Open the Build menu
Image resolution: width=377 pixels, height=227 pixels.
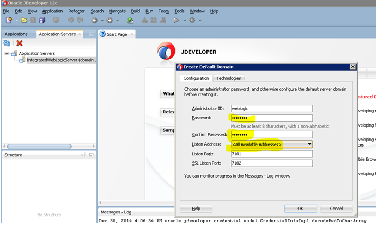135,11
